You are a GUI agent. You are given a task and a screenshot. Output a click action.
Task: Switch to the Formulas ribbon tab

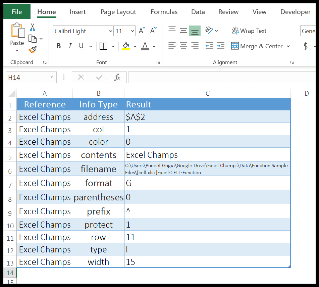(164, 12)
